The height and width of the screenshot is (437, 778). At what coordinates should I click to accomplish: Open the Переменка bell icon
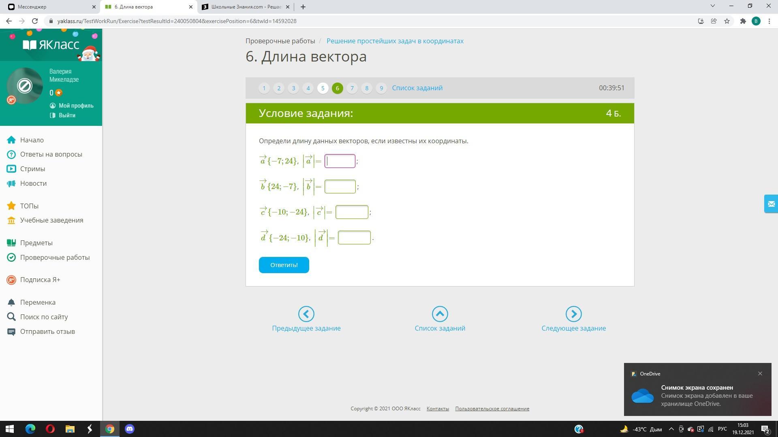[x=11, y=302]
